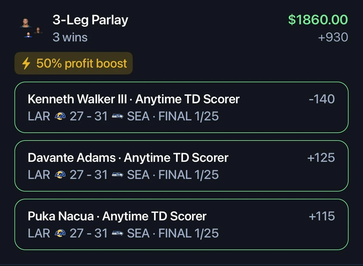Image resolution: width=363 pixels, height=266 pixels.
Task: Select the 3-Leg Parlay title
Action: 90,20
